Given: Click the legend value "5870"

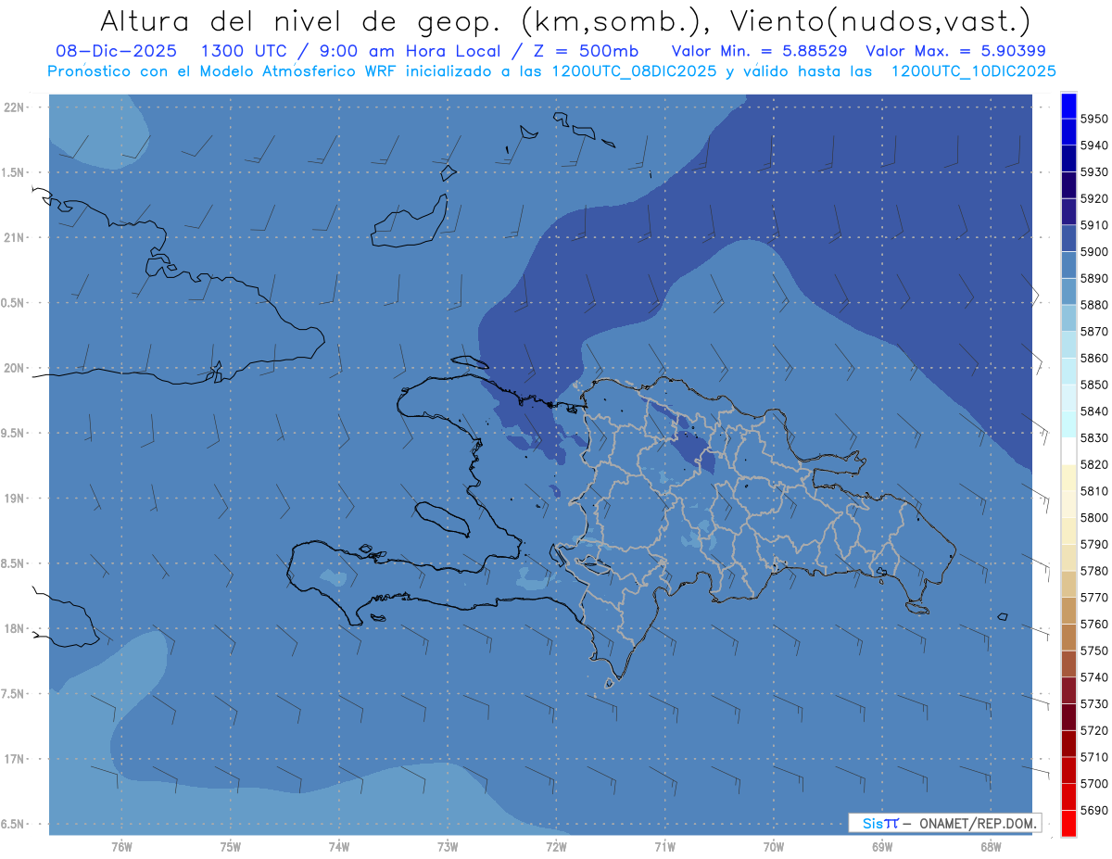Looking at the screenshot, I should point(1093,332).
